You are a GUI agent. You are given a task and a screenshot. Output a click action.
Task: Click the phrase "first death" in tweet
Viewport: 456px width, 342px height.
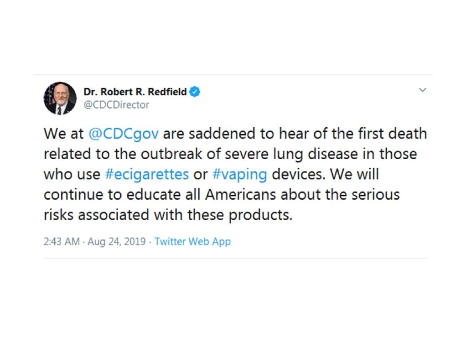point(387,134)
